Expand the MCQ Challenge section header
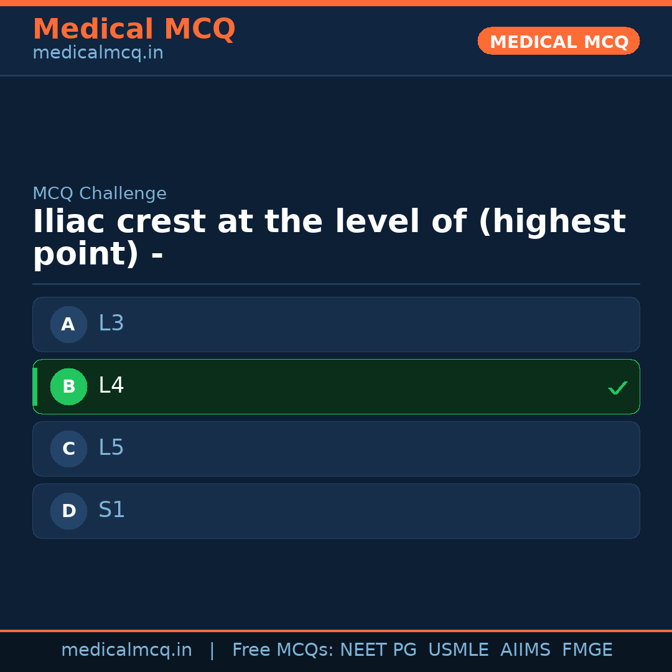 [100, 194]
